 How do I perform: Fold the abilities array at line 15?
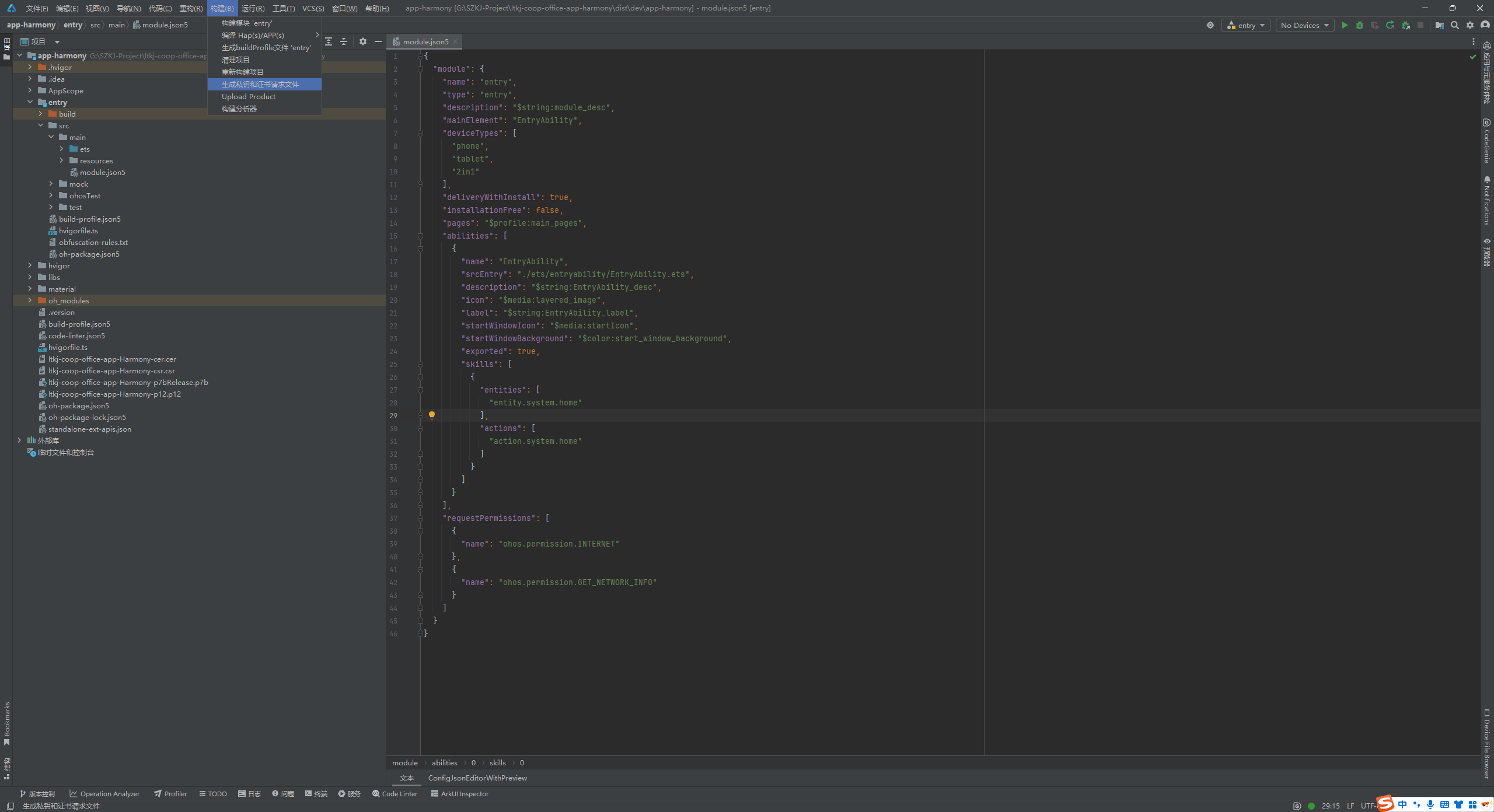click(420, 236)
